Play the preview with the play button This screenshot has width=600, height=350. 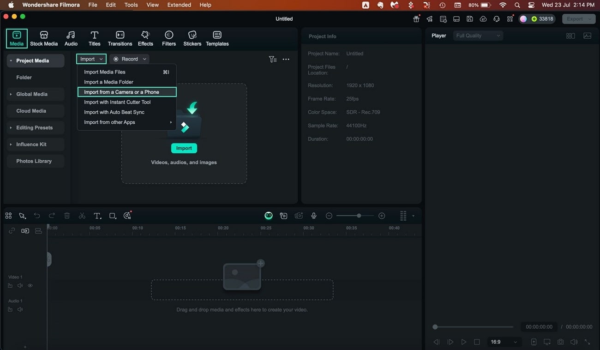[464, 342]
